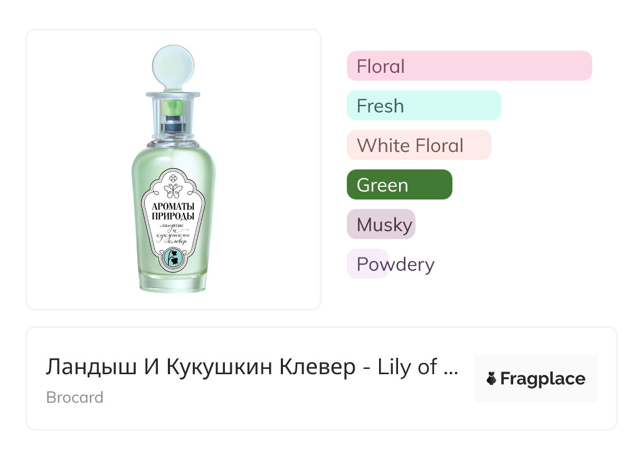Pick the Musky accord bar

(x=381, y=224)
